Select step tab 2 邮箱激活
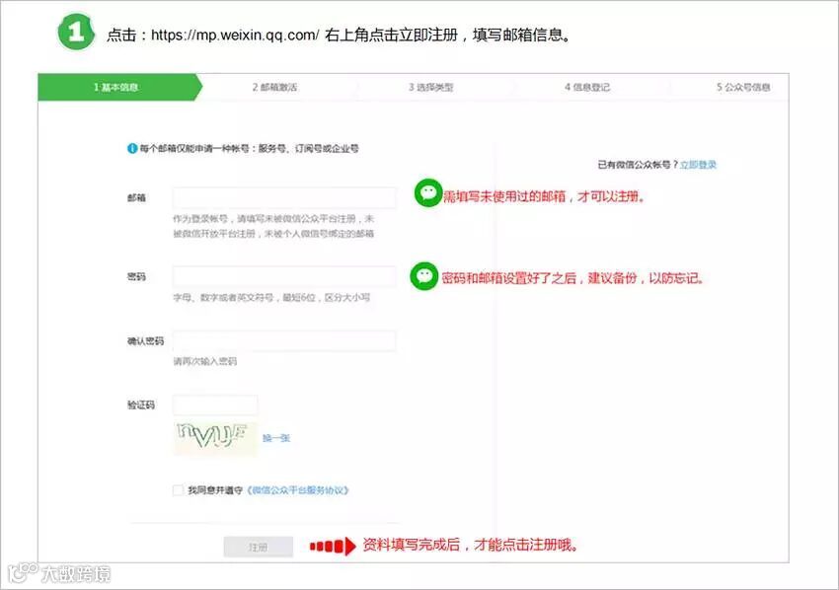 point(275,87)
